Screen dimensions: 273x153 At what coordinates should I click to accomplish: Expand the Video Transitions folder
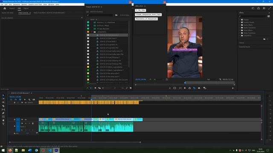pos(240,33)
